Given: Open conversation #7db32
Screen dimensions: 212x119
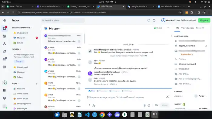Looking at the screenshot, I should pos(63,74).
